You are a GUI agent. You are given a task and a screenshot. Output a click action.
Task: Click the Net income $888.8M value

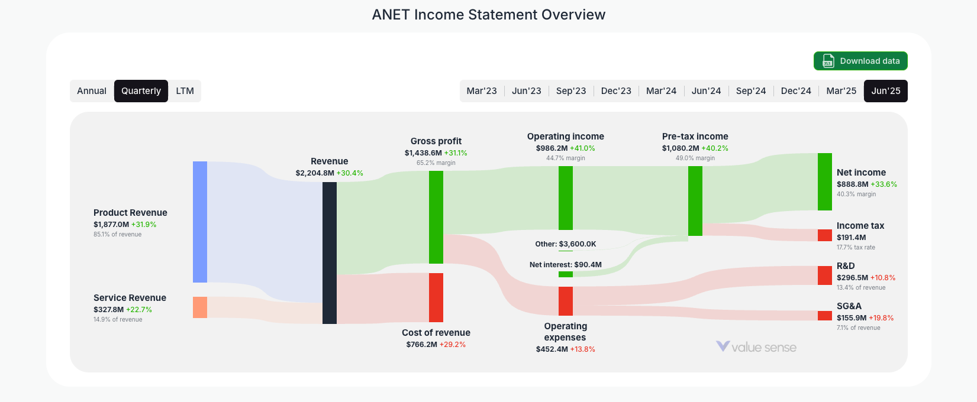click(853, 184)
